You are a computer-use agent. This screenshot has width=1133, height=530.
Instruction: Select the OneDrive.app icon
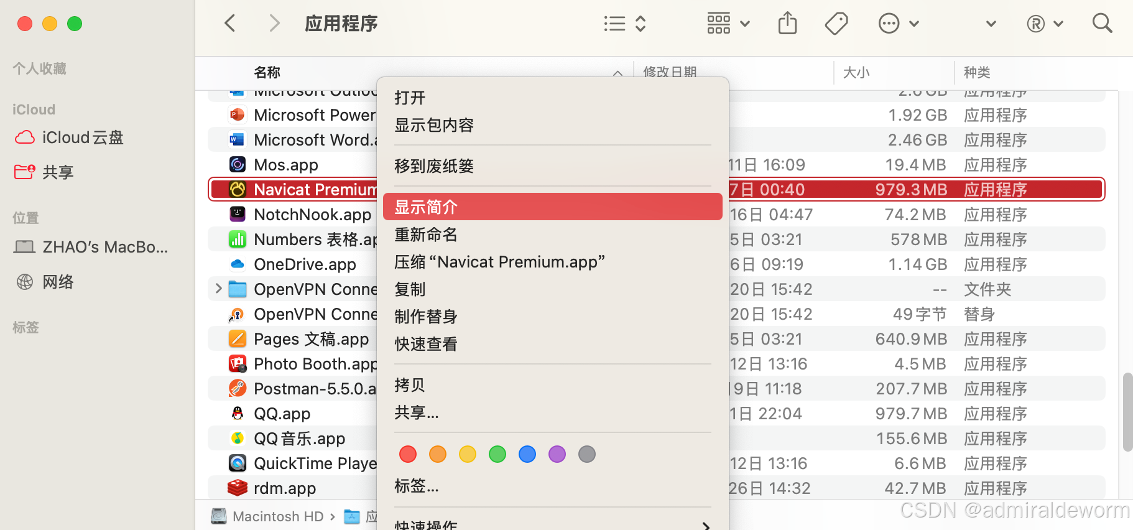(x=237, y=264)
